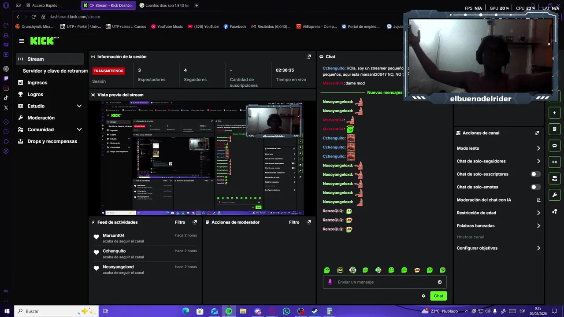Click the broadcast signal icon in right toolbar
This screenshot has width=564, height=317.
pos(554,162)
